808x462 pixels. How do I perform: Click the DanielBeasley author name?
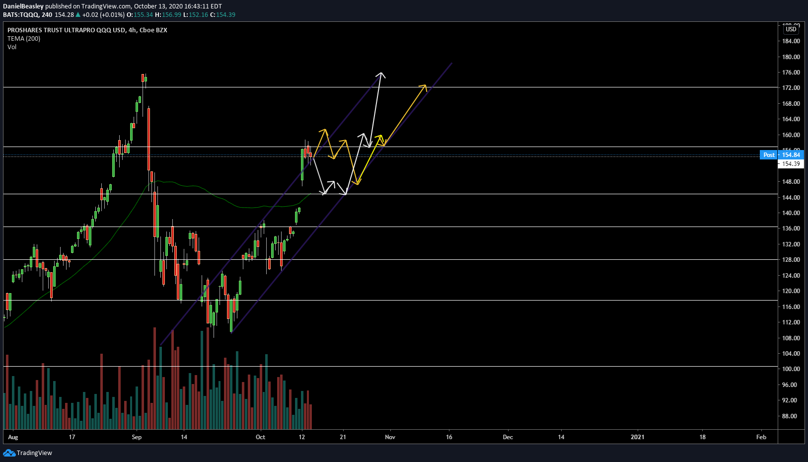[23, 6]
